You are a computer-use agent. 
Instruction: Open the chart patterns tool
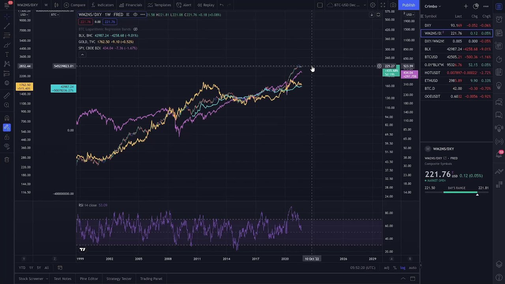(x=7, y=64)
